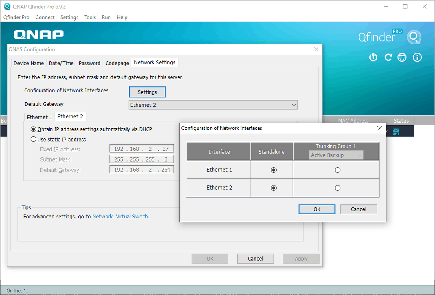The width and height of the screenshot is (435, 295).
Task: Minimize the Qfinder Pro window
Action: click(386, 6)
